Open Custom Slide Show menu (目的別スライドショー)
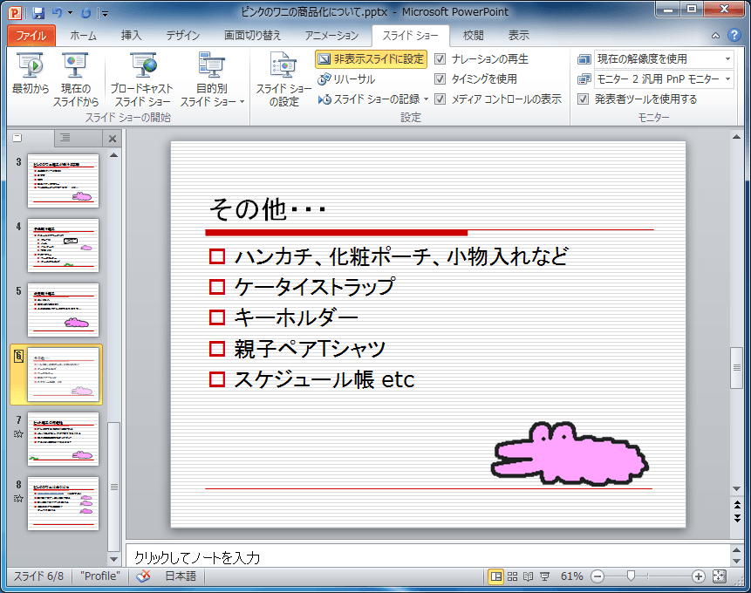Viewport: 751px width, 593px height. tap(212, 79)
